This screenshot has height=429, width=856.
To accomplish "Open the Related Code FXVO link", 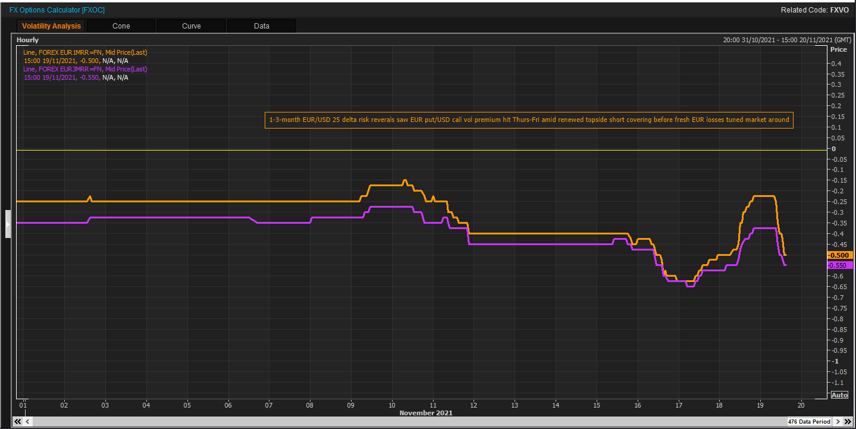I will click(x=839, y=10).
